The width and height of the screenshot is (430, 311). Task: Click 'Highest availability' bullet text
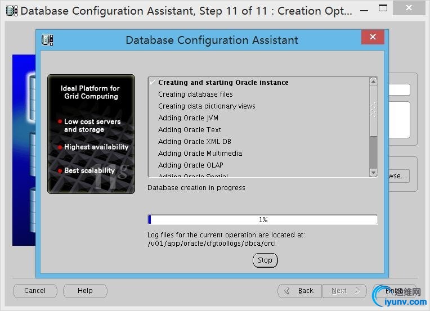tap(96, 147)
